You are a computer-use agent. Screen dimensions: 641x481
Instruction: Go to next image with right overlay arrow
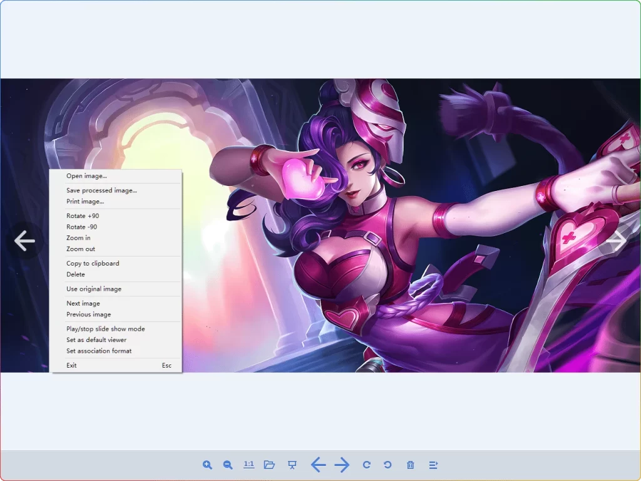pyautogui.click(x=617, y=240)
